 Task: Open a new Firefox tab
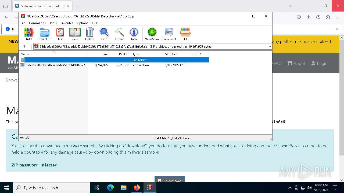78,6
